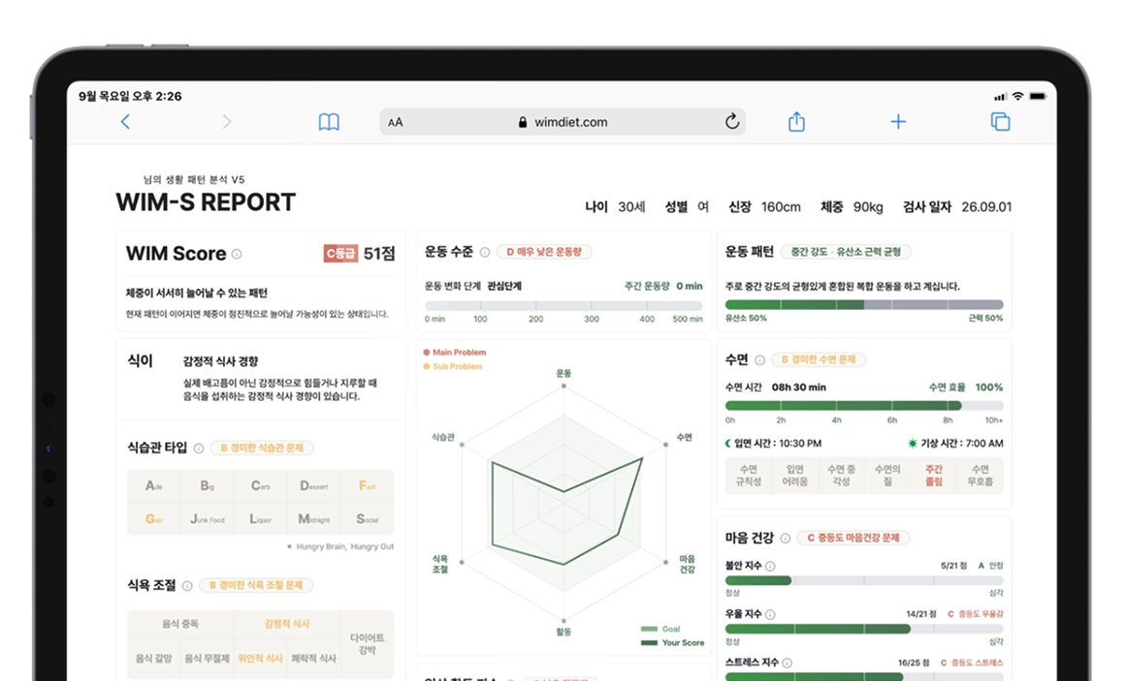1127x681 pixels.
Task: Tap the Safari forward chevron
Action: click(226, 122)
